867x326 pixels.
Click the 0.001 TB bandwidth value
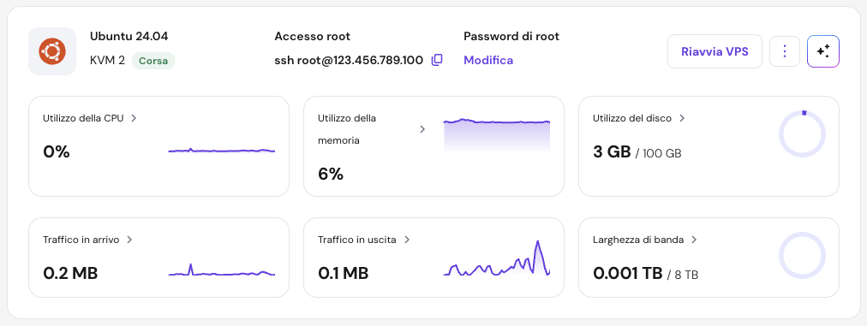628,274
